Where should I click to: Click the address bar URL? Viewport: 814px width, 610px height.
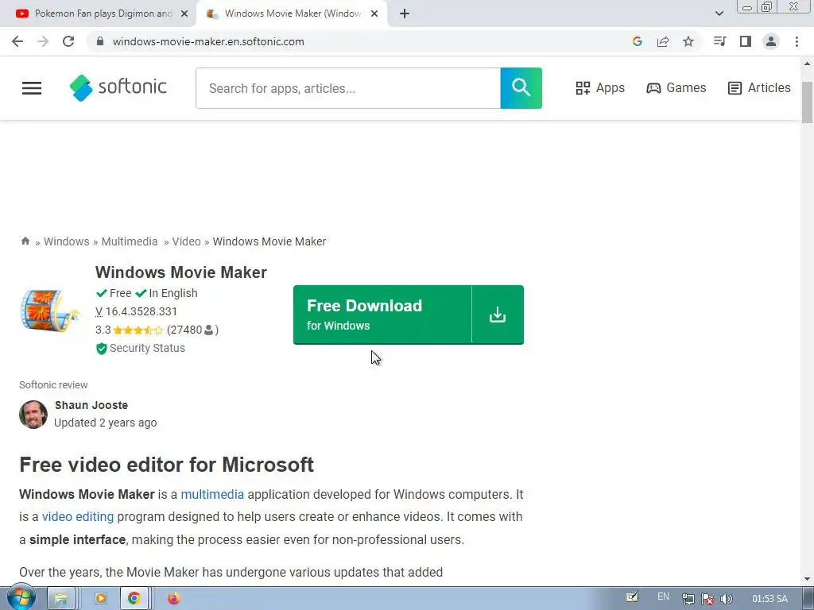tap(208, 41)
